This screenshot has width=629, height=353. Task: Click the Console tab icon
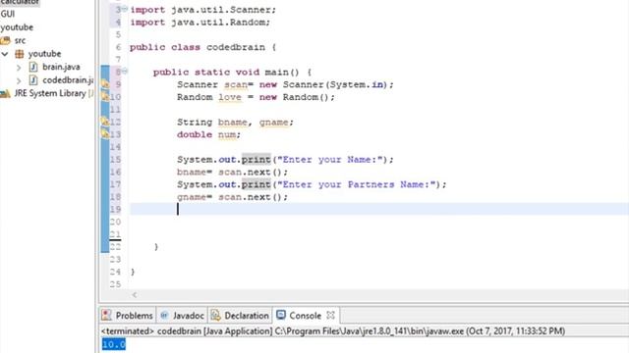281,315
